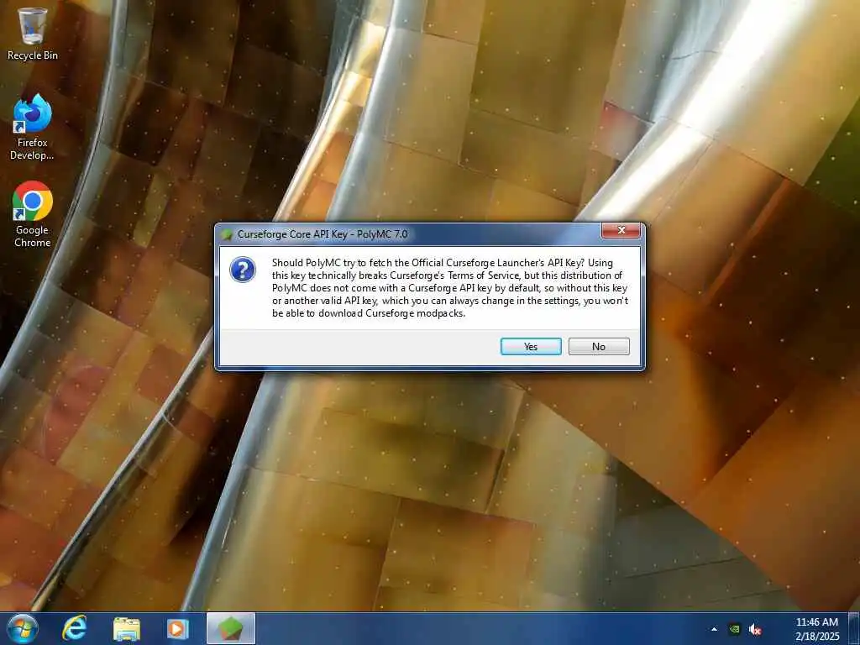Viewport: 860px width, 645px height.
Task: Select the Recycle Bin desktop icon
Action: click(x=33, y=34)
